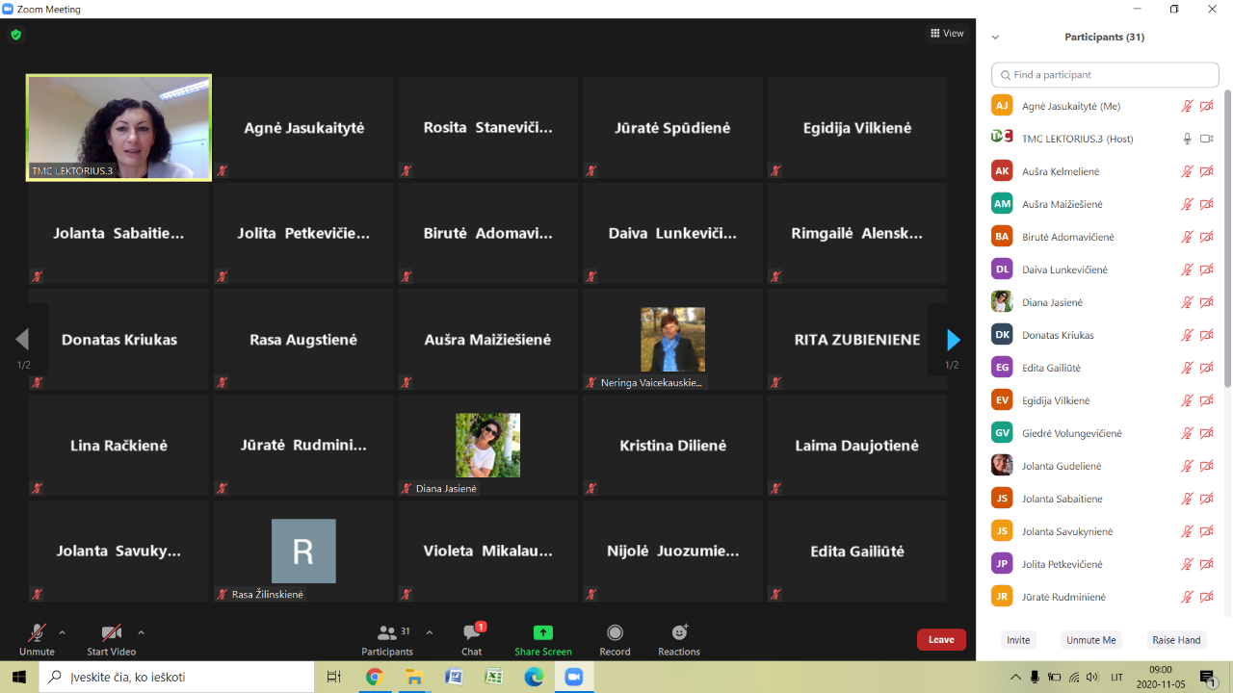Image resolution: width=1233 pixels, height=693 pixels.
Task: Open the View layout menu
Action: coord(947,34)
